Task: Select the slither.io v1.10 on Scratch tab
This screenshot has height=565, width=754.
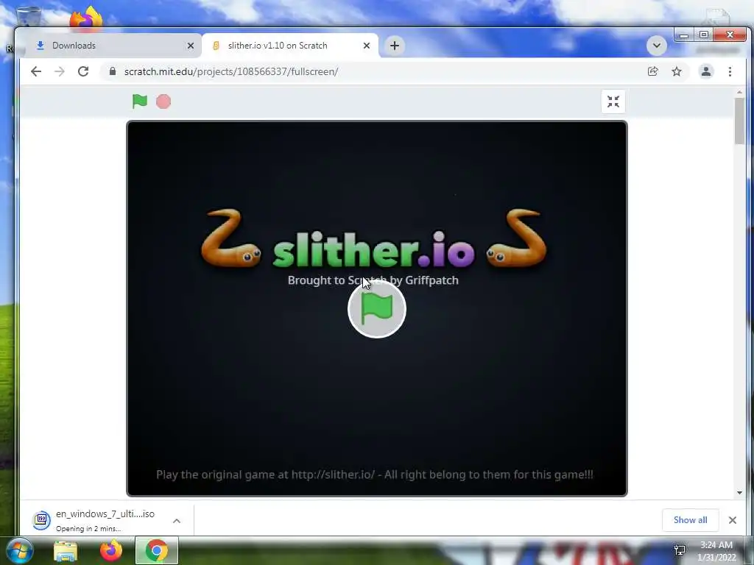Action: click(290, 46)
